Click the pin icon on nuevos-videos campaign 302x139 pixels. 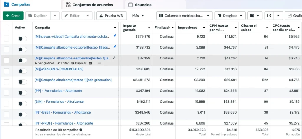115,36
